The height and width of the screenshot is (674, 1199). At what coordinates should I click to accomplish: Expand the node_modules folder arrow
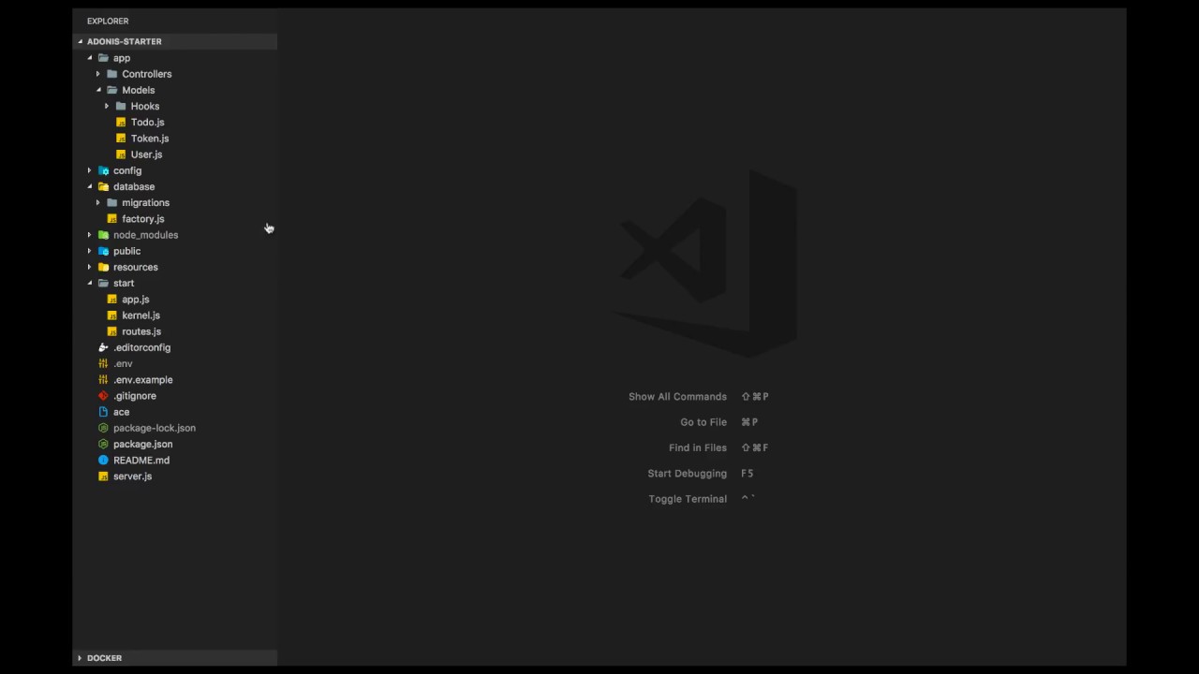coord(90,235)
